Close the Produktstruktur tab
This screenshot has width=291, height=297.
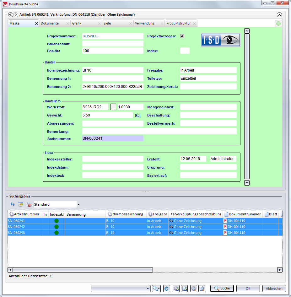194,24
